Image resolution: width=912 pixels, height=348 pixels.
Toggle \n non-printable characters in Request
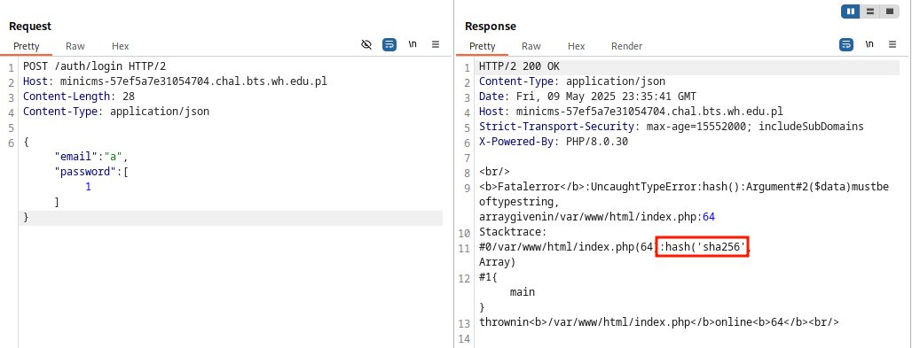point(413,44)
